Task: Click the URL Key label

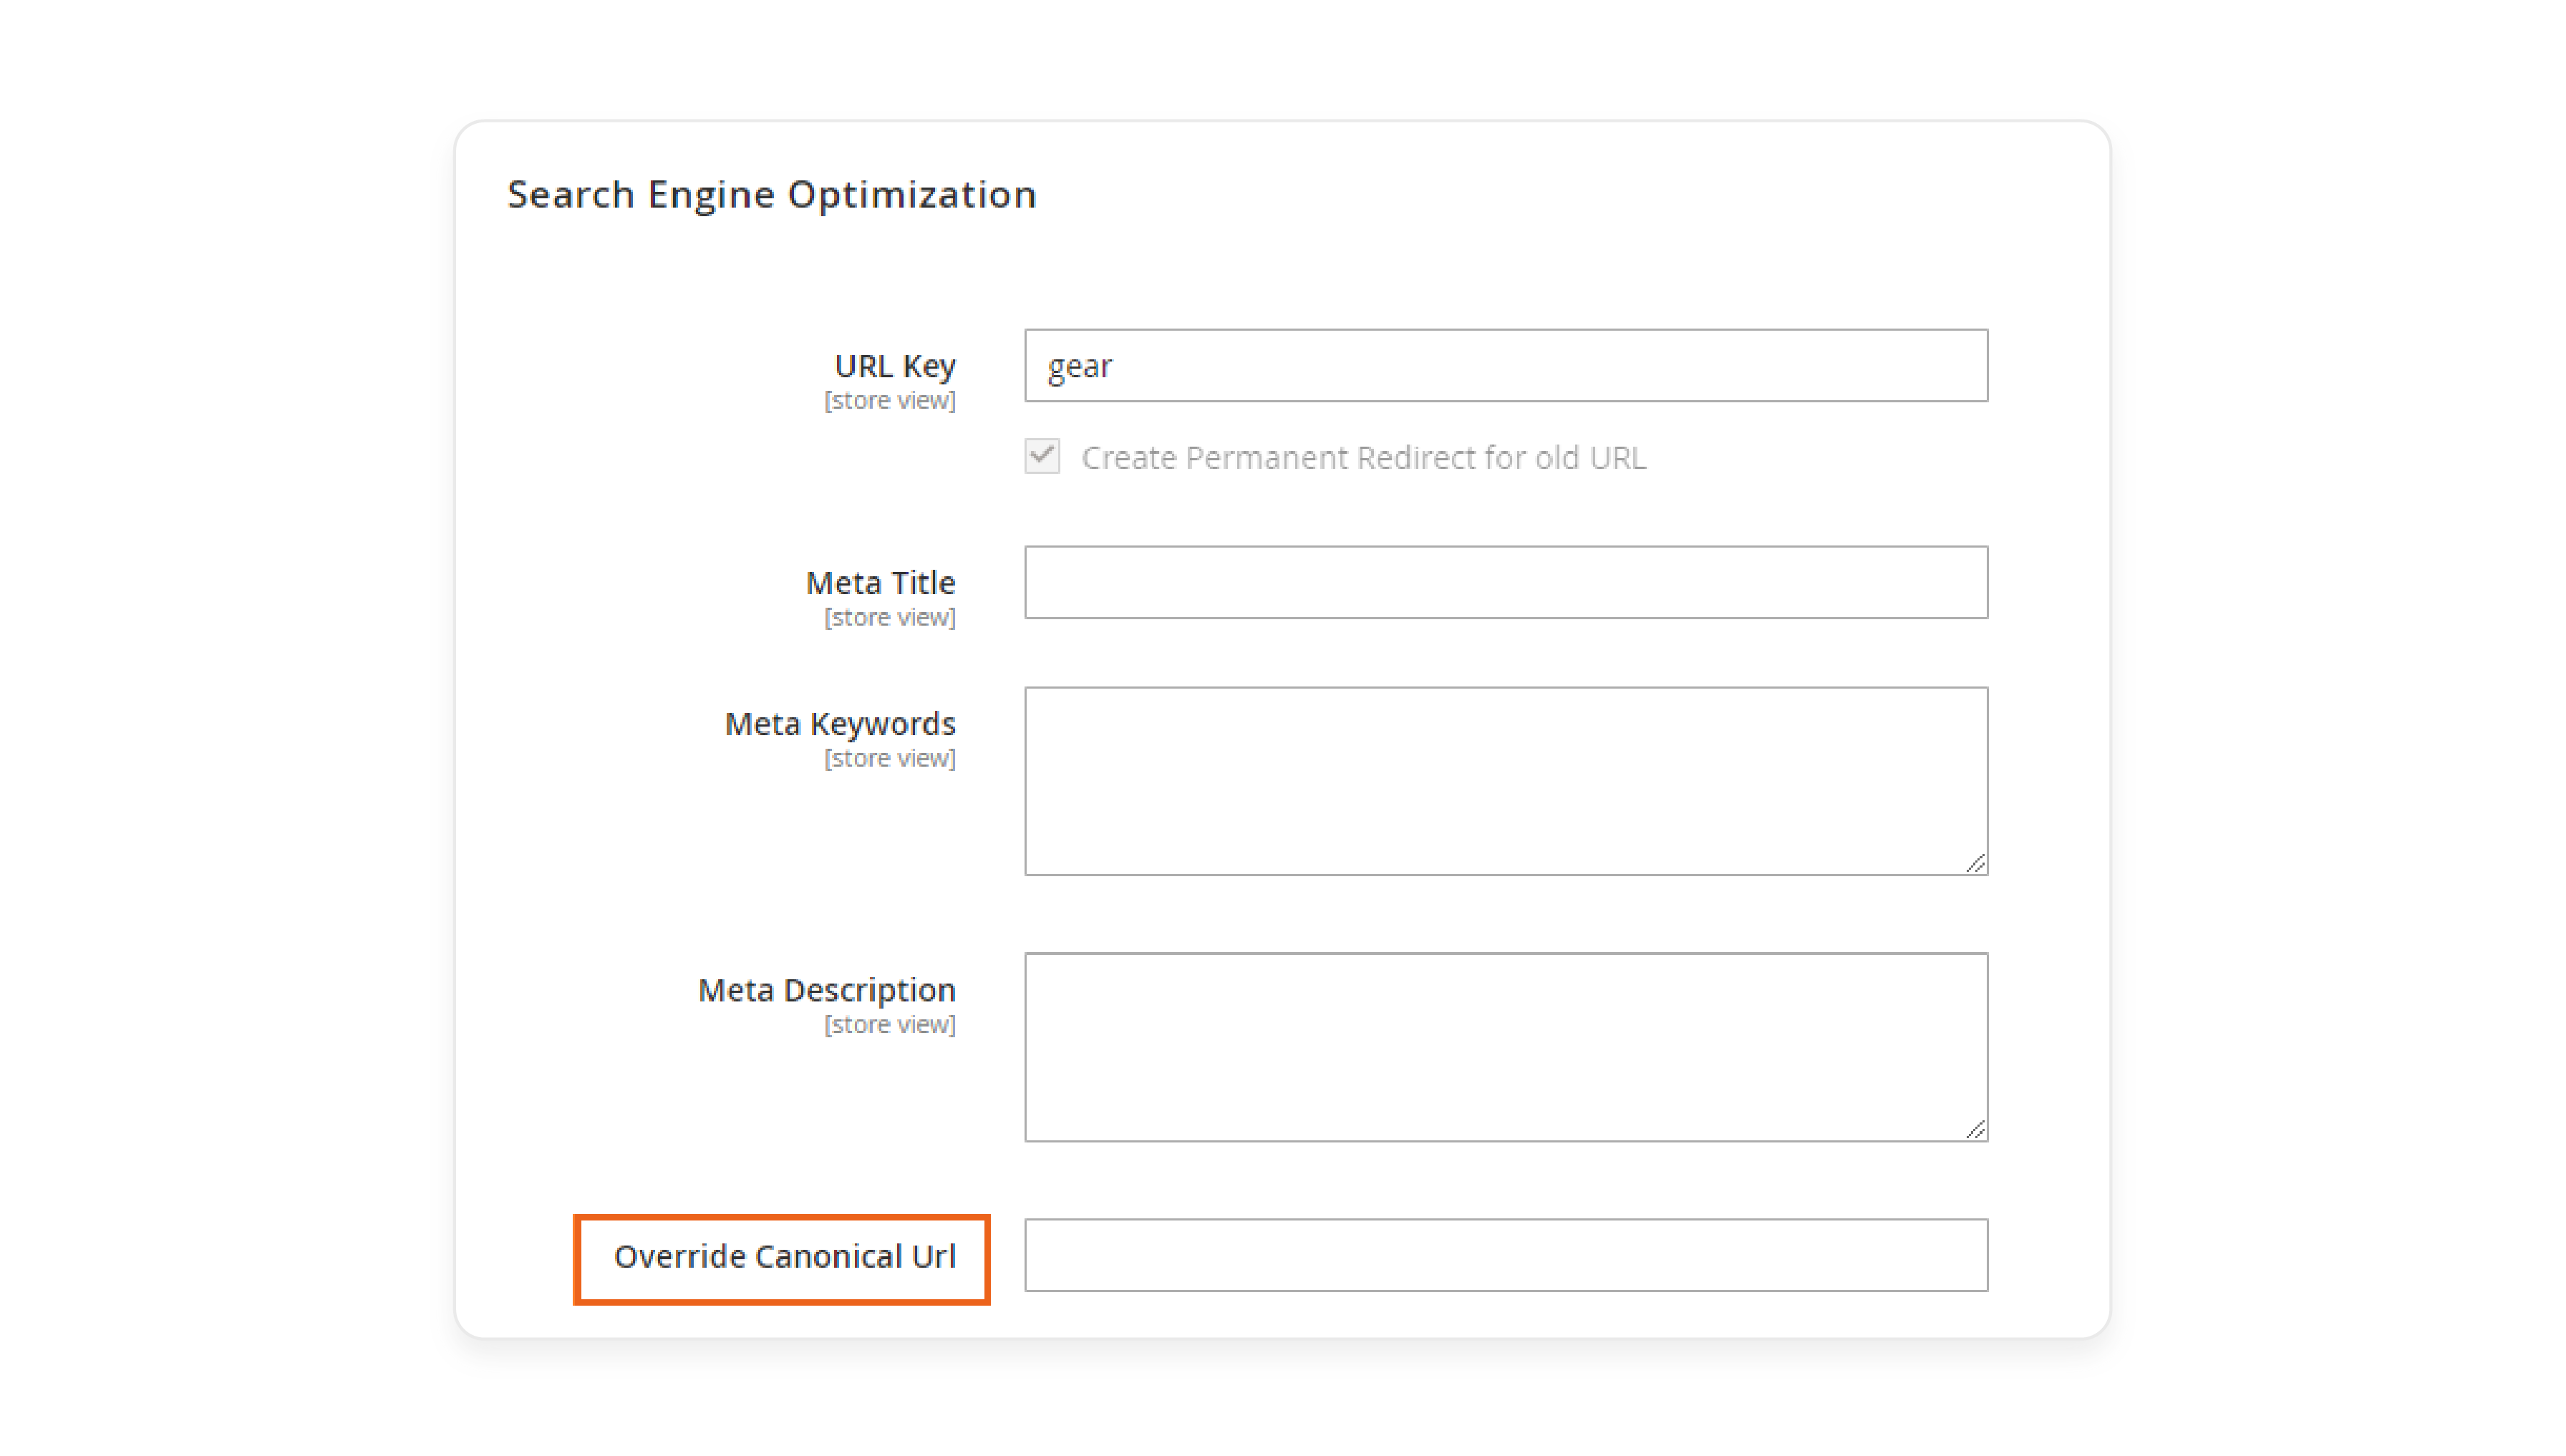Action: (x=895, y=366)
